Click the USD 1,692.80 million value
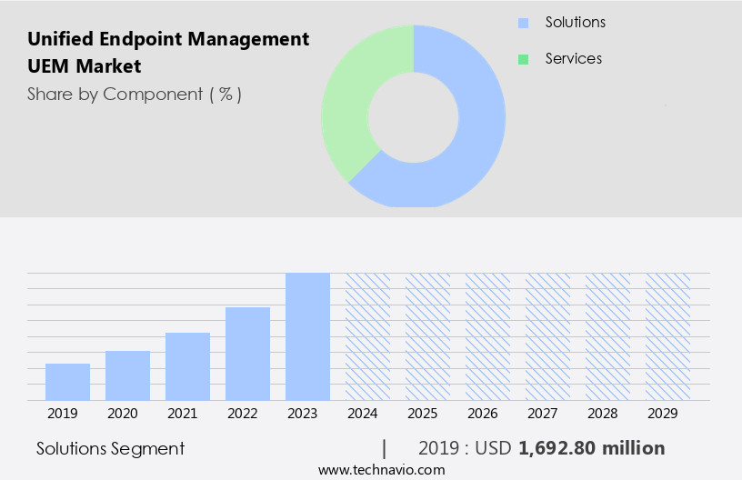Image resolution: width=742 pixels, height=480 pixels. (x=591, y=448)
